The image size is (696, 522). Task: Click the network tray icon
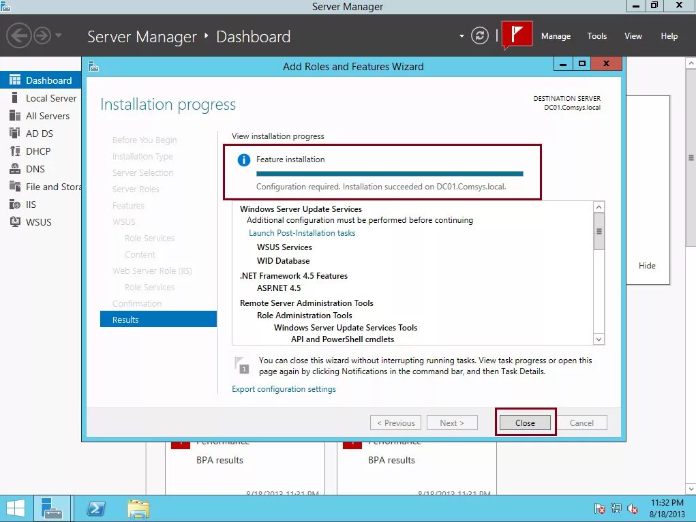(616, 508)
